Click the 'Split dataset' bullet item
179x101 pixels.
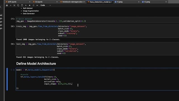coord(28,8)
